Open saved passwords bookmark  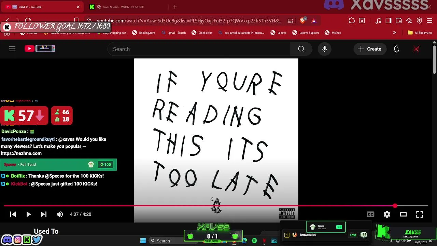click(x=241, y=33)
